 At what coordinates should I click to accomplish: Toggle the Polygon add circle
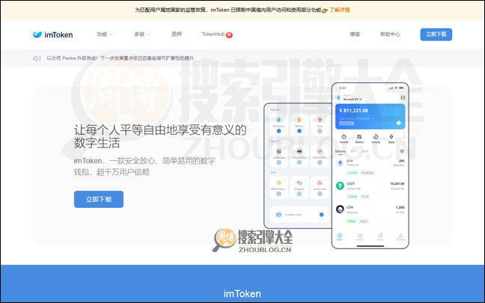299,194
